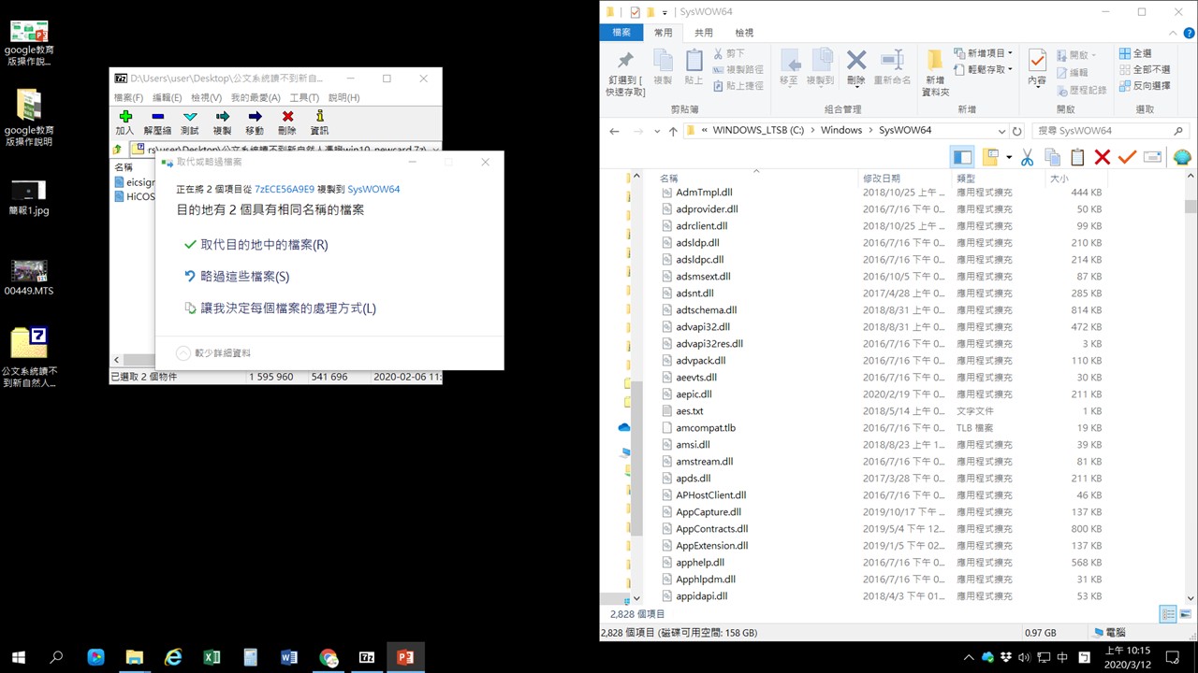The height and width of the screenshot is (673, 1198).
Task: Choose 取代目的地中的檔案(R) to replace files
Action: coord(264,245)
